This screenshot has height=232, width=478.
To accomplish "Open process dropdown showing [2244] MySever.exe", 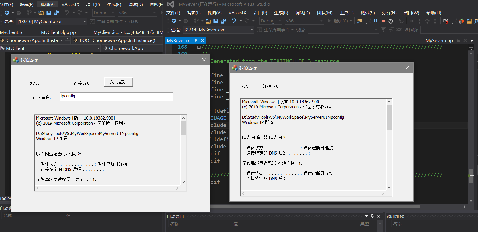I will pyautogui.click(x=218, y=30).
